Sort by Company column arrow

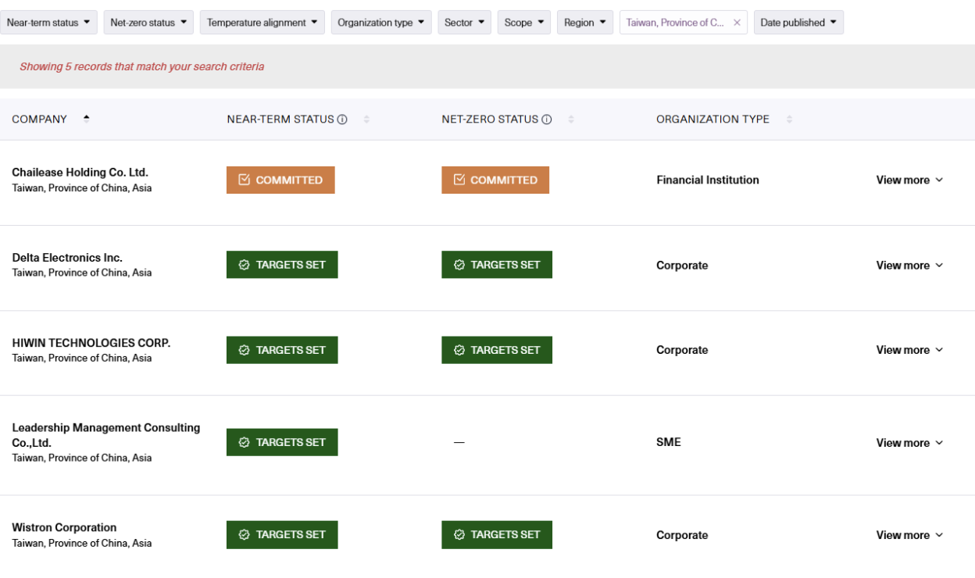point(86,119)
